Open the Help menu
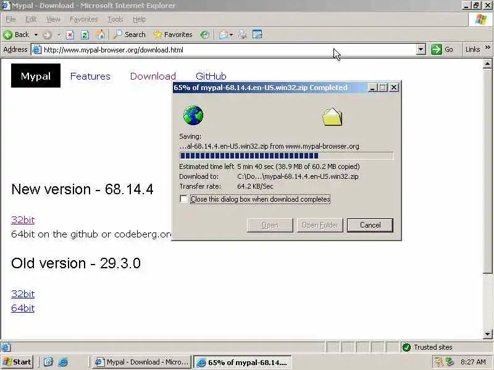This screenshot has width=494, height=370. pos(139,20)
